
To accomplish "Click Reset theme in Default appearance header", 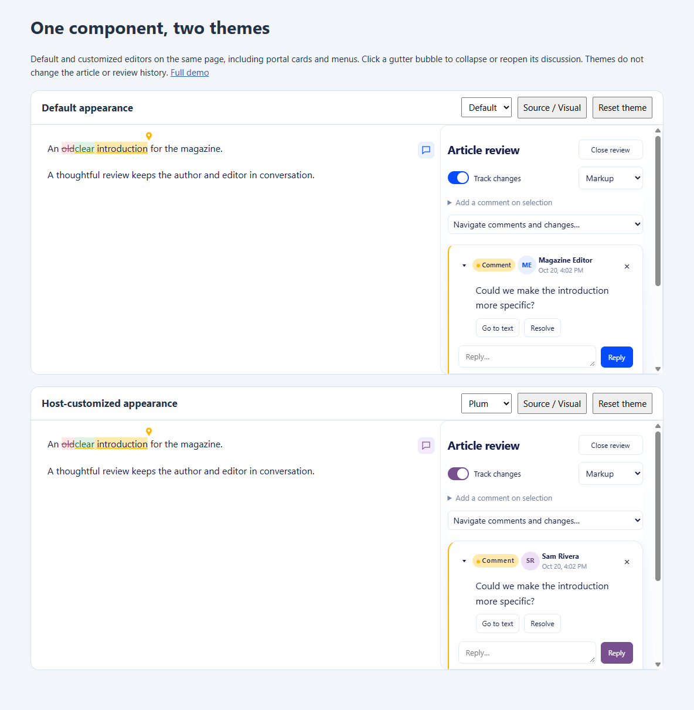I will point(622,108).
